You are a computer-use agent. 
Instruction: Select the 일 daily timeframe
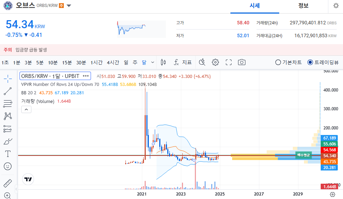[x=126, y=63]
